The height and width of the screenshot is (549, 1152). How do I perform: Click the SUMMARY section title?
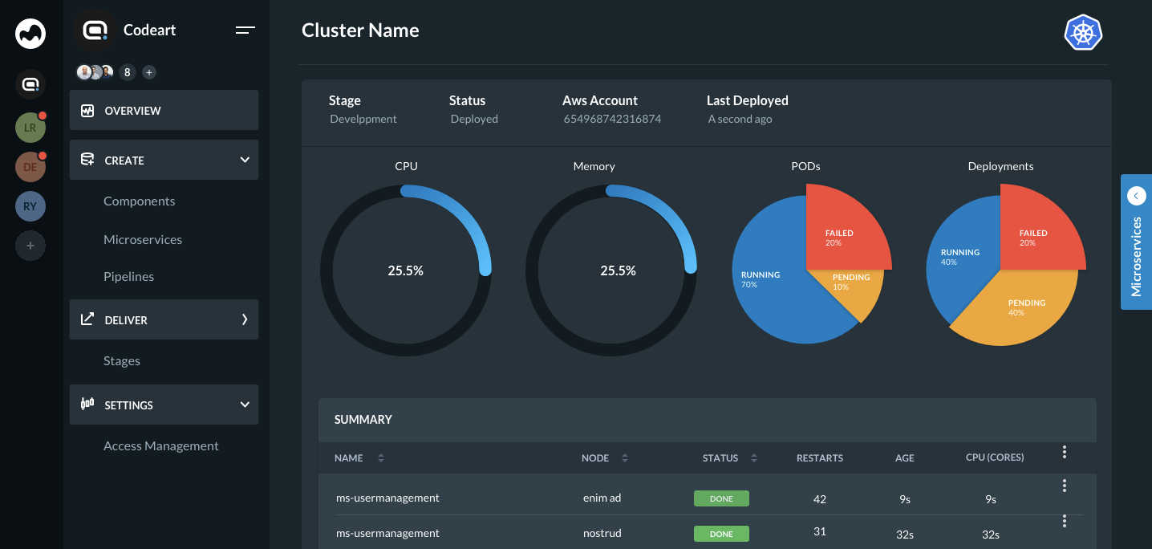[363, 420]
